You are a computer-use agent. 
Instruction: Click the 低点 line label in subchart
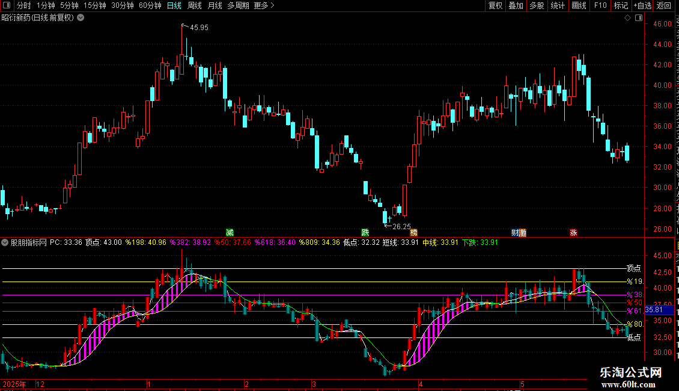634,337
